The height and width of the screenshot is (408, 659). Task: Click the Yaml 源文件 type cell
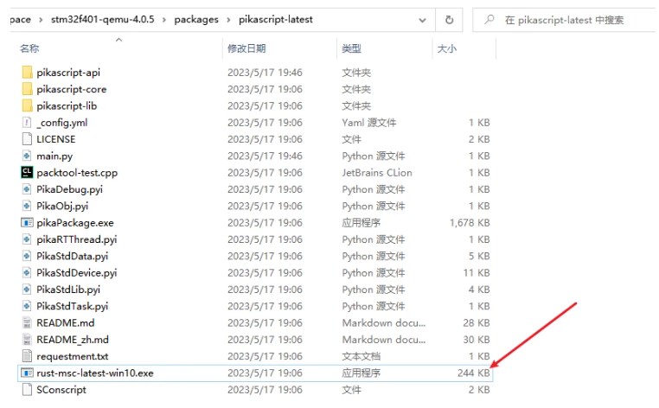369,122
